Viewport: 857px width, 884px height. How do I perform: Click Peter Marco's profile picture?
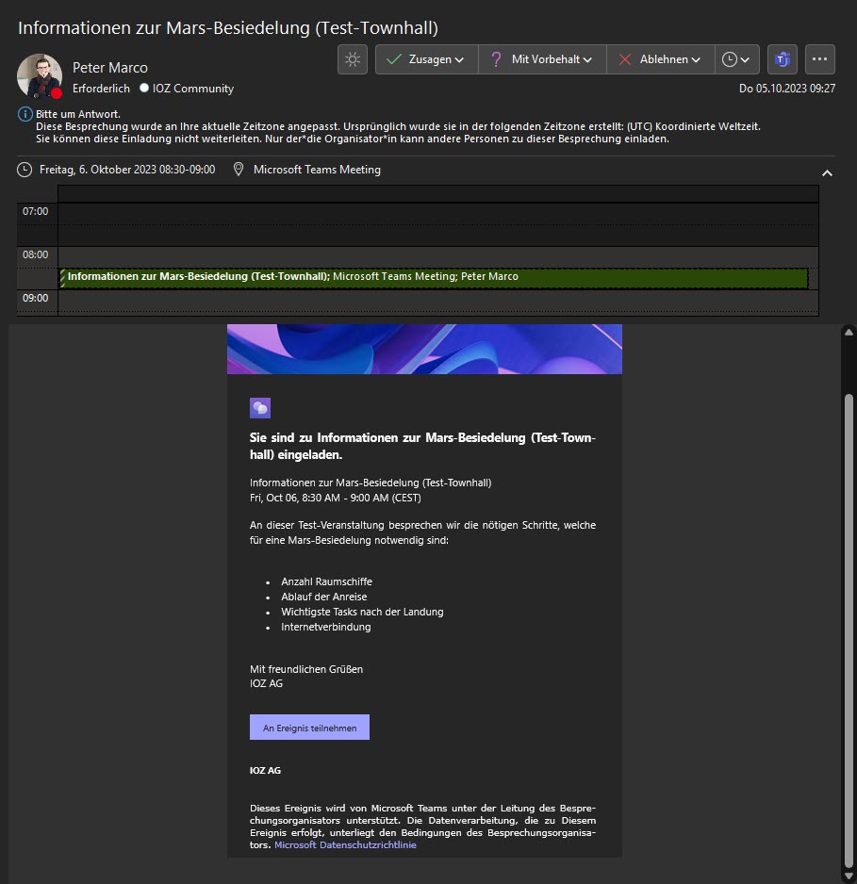[x=39, y=76]
